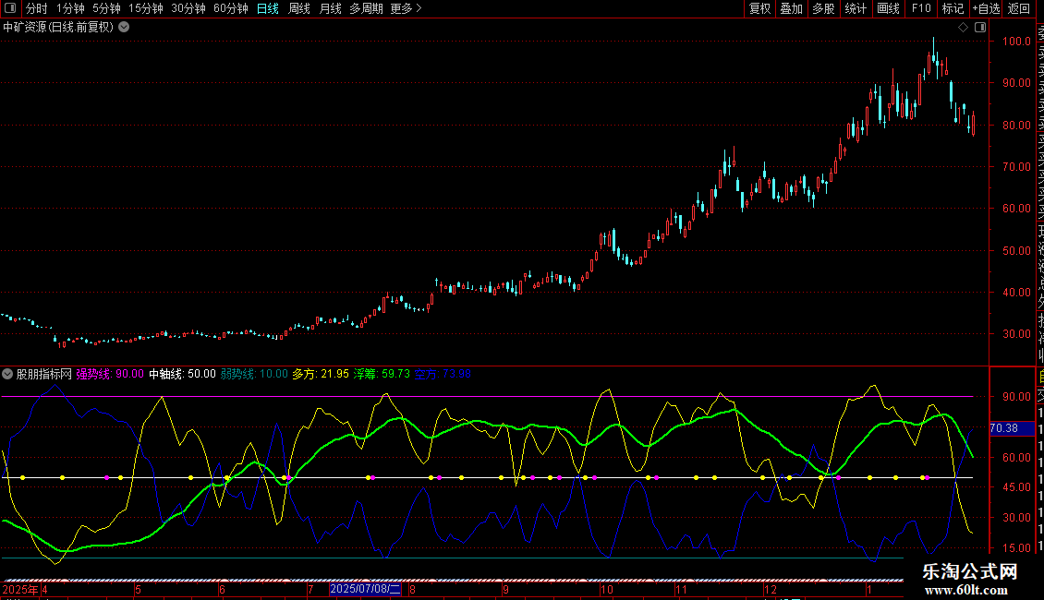
Task: Switch to 周线 weekly chart
Action: click(299, 8)
